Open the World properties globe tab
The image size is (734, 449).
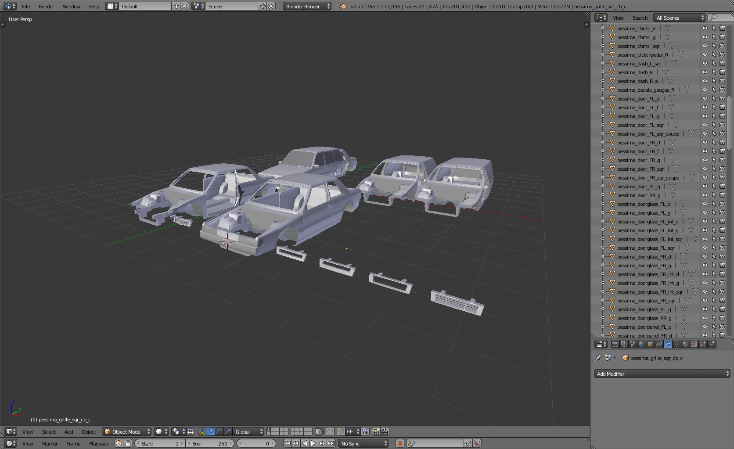641,345
